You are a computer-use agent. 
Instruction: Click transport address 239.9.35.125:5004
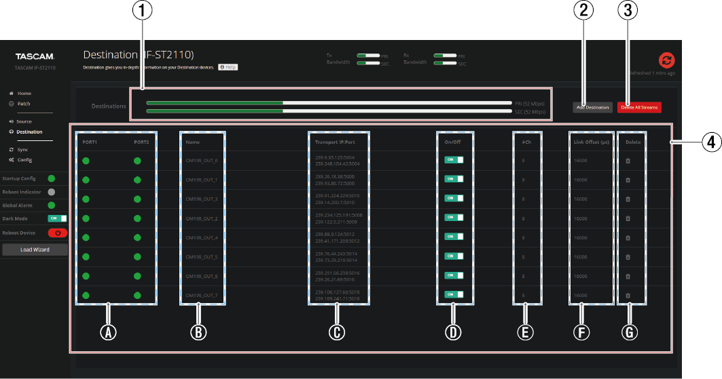[x=335, y=157]
